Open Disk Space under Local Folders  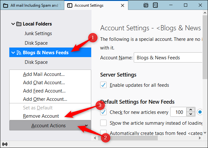(36, 43)
